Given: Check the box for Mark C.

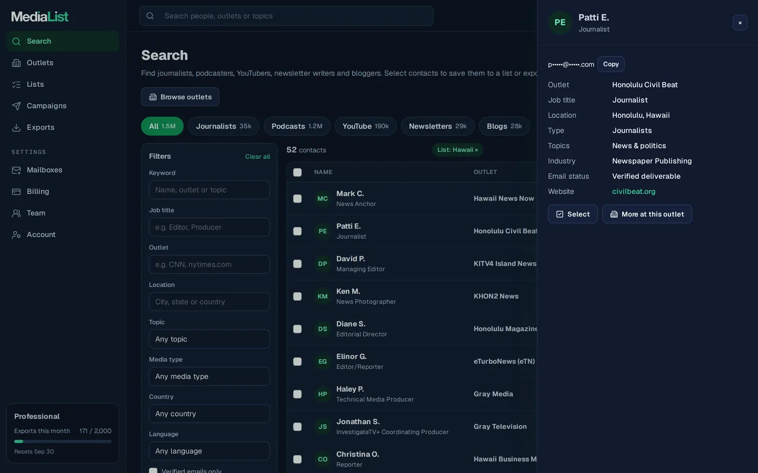Looking at the screenshot, I should point(297,199).
